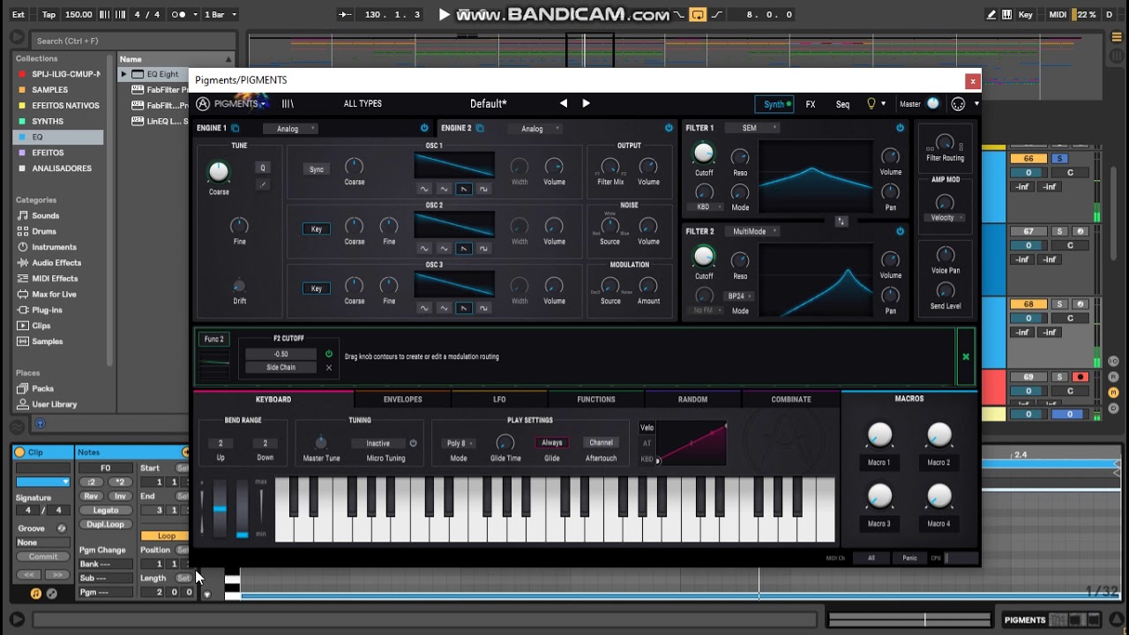Switch to the Functions tab
Screen dimensions: 1129x635
coord(596,400)
